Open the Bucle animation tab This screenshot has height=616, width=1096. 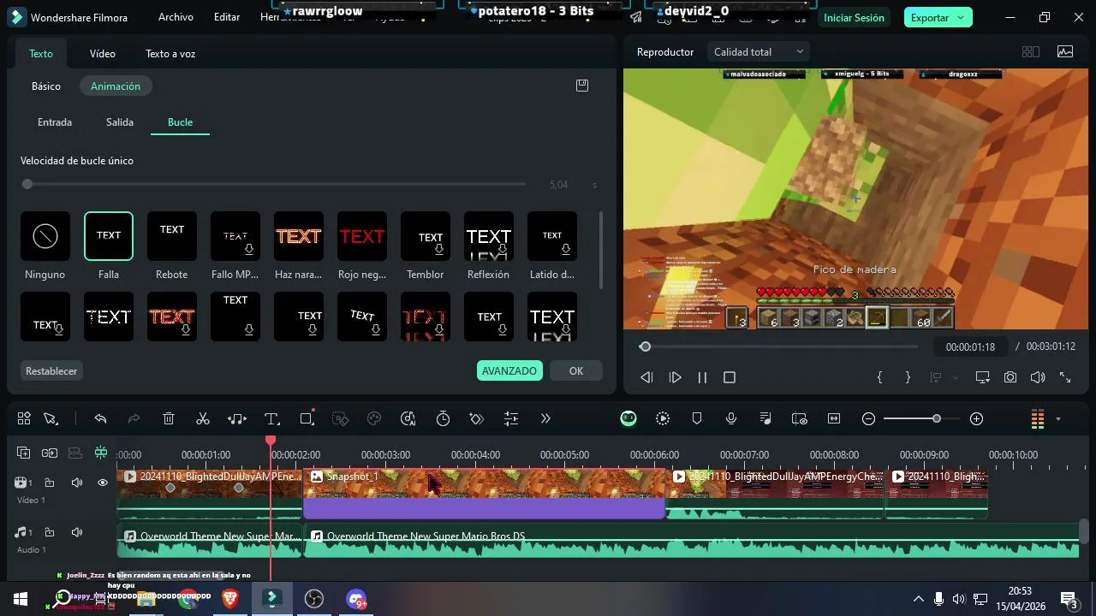(180, 122)
